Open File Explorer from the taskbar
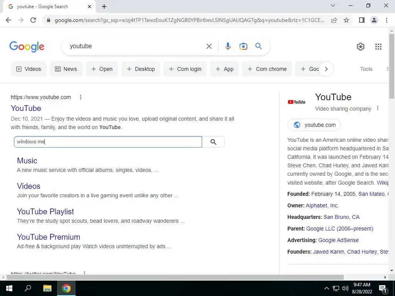This screenshot has width=395, height=296. tap(47, 288)
